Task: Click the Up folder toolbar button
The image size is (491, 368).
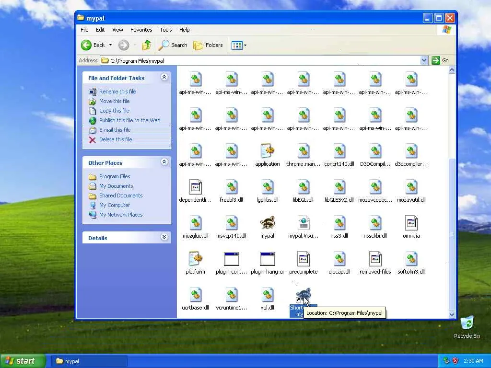Action: coord(147,45)
